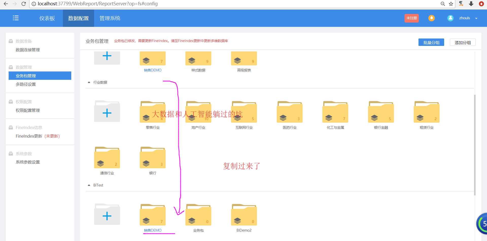Open the 化工与金属 package folder
Screen dimensions: 487x241
click(335, 112)
